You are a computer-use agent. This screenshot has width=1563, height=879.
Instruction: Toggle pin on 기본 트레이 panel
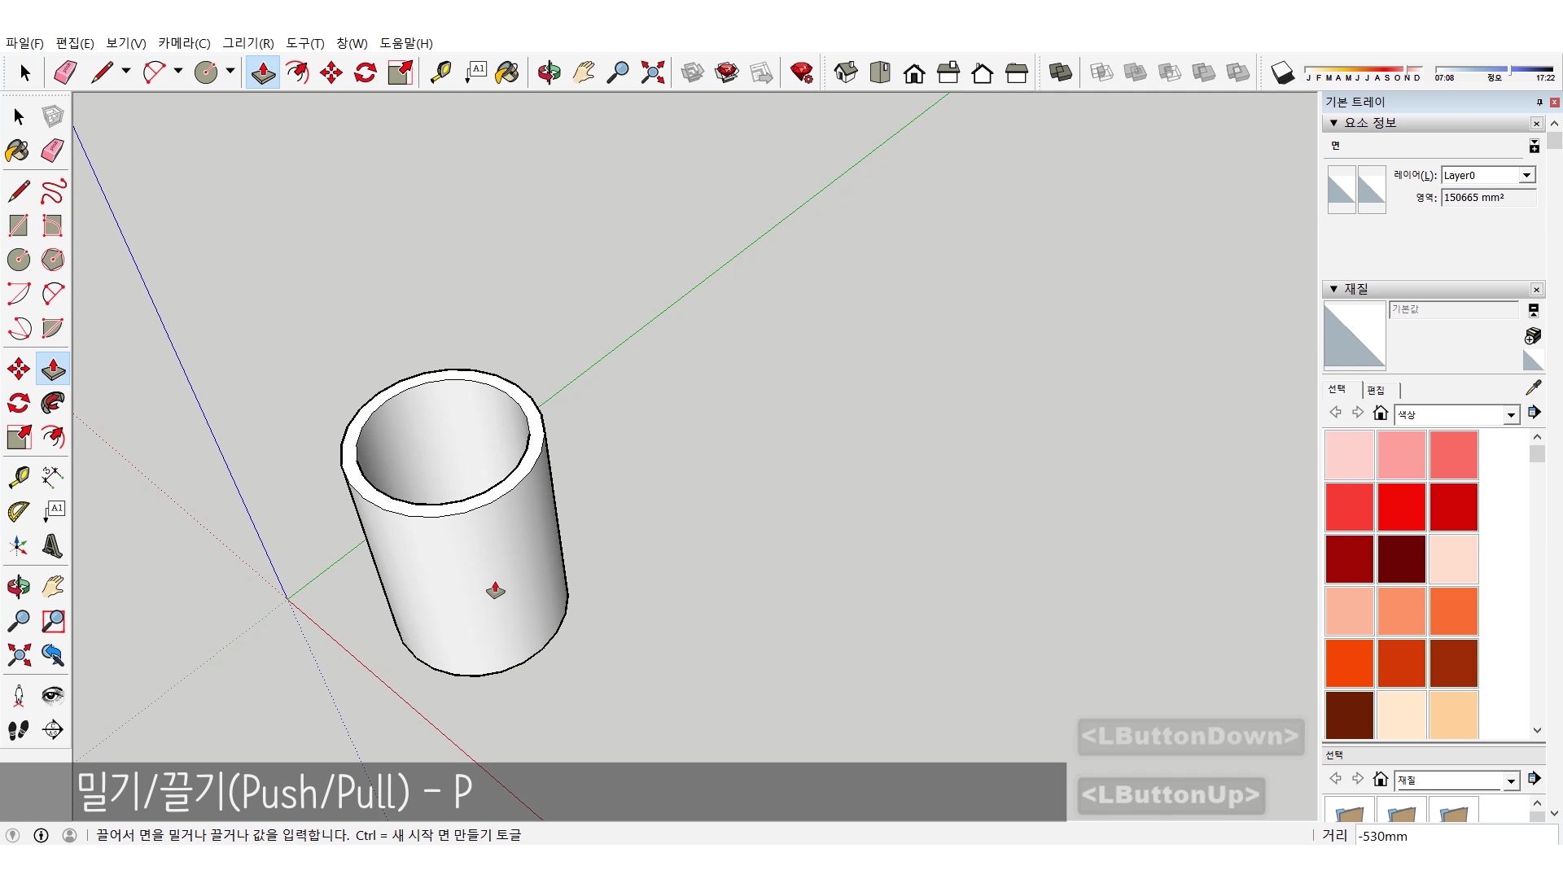(1539, 103)
